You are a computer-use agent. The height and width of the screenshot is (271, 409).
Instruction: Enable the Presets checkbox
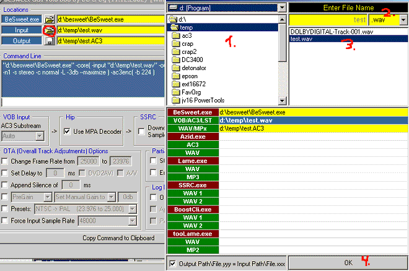point(4,208)
